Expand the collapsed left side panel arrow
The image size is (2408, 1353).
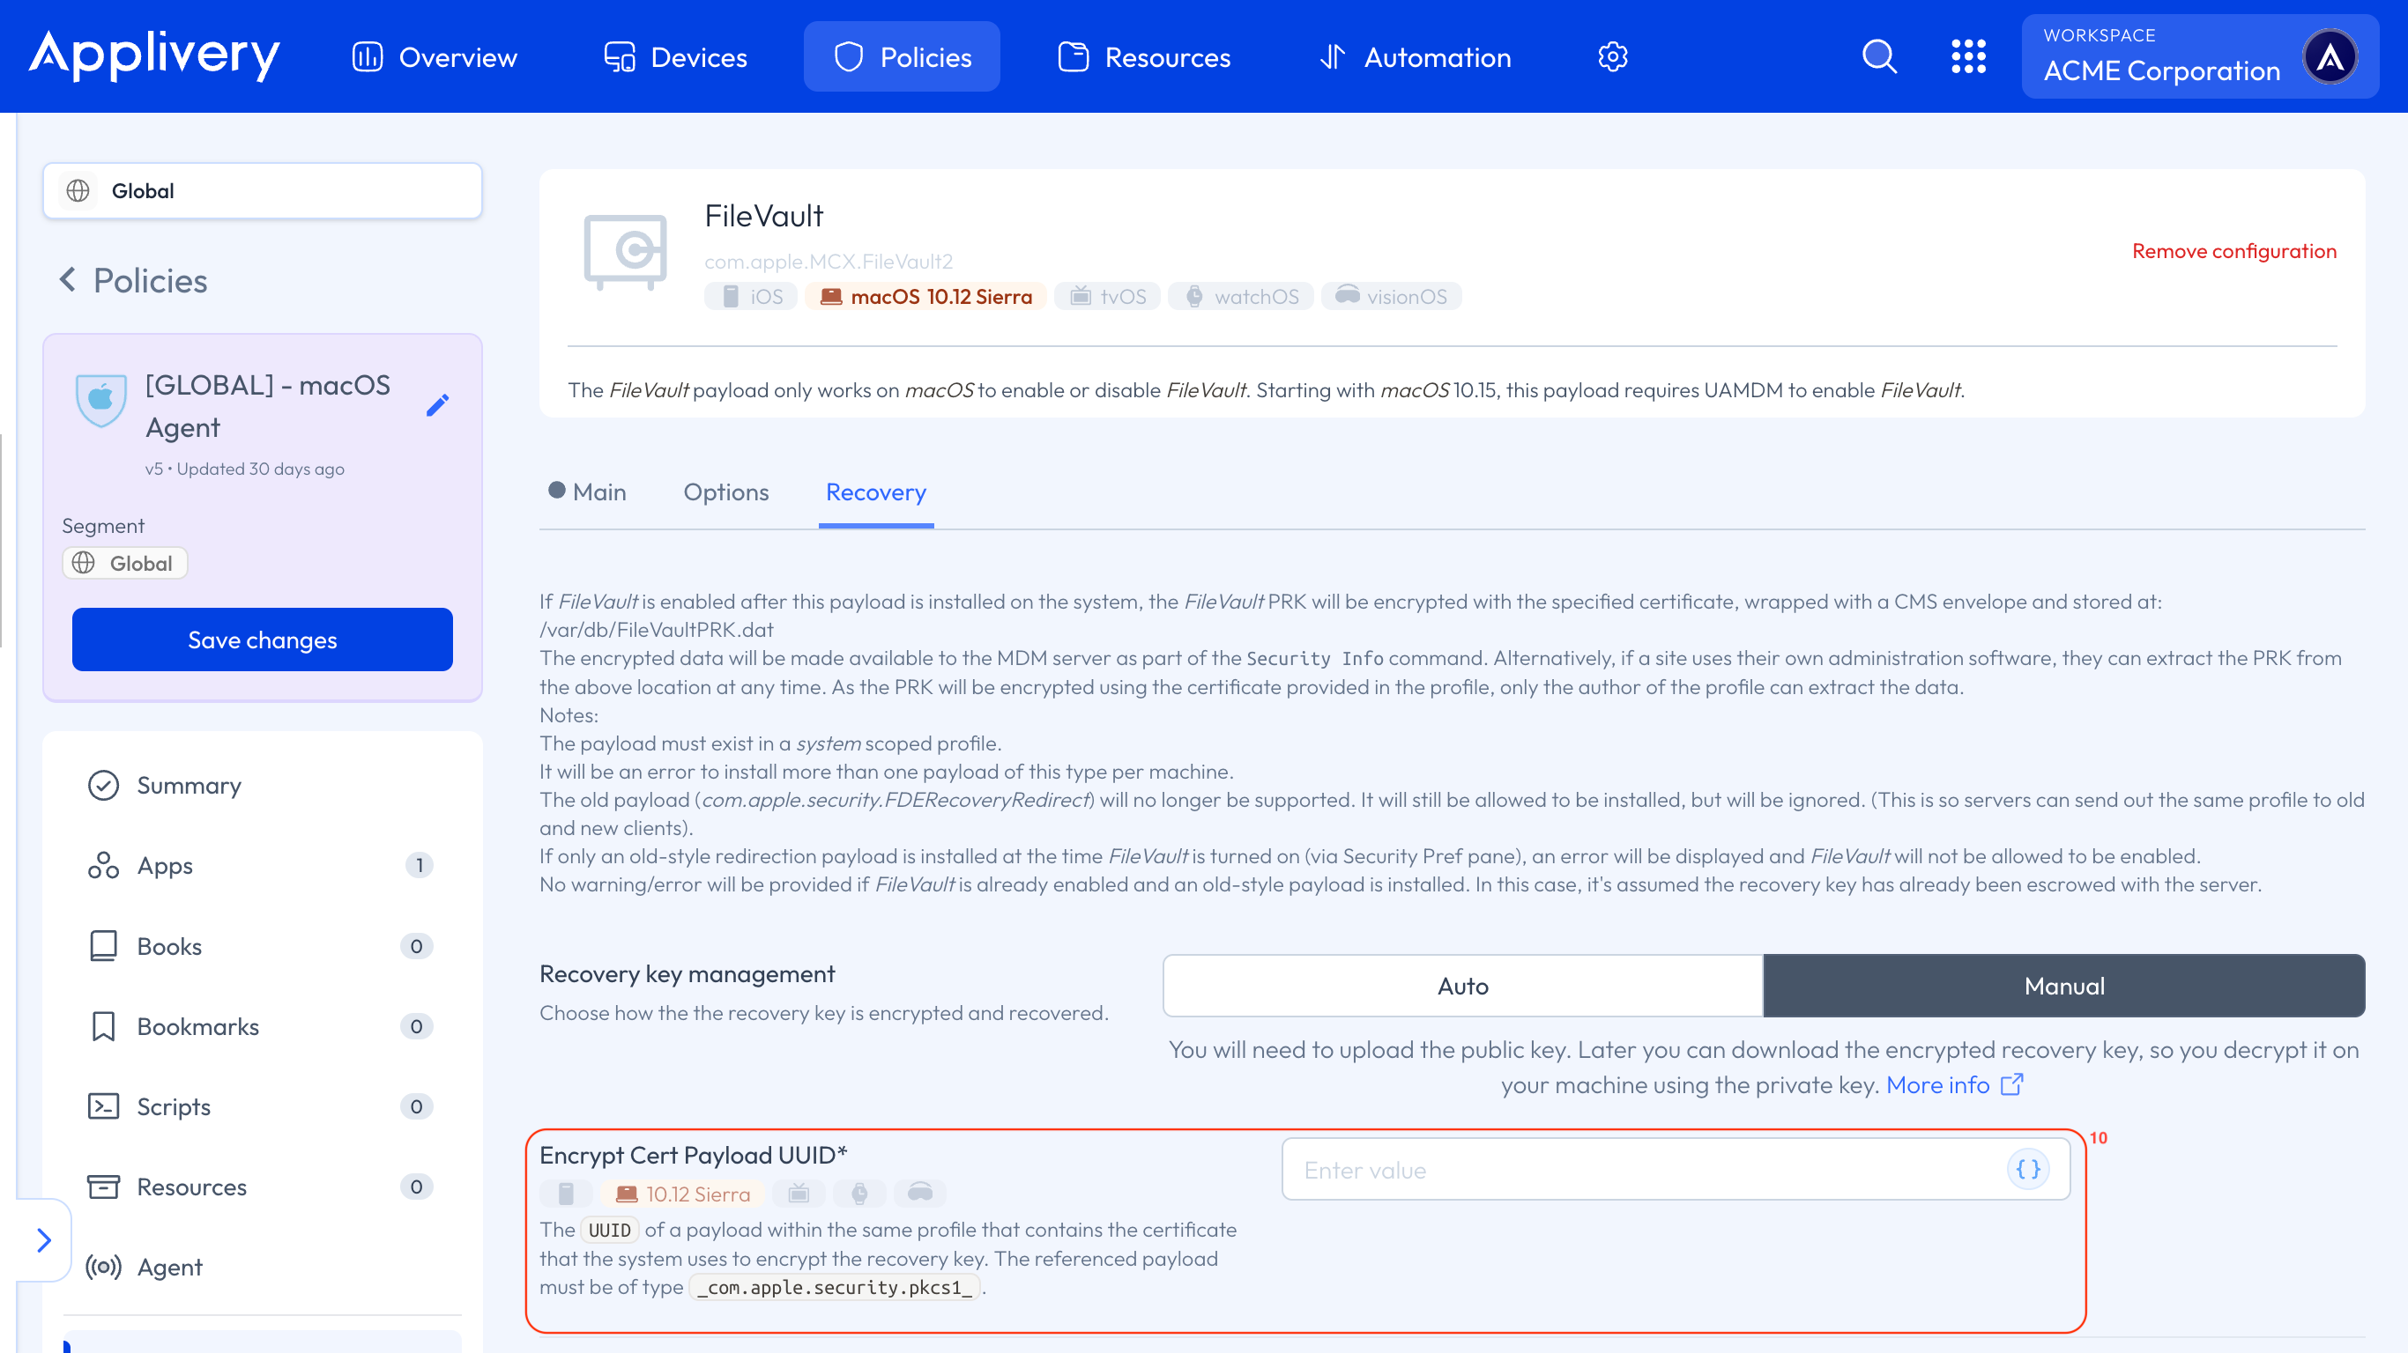43,1240
